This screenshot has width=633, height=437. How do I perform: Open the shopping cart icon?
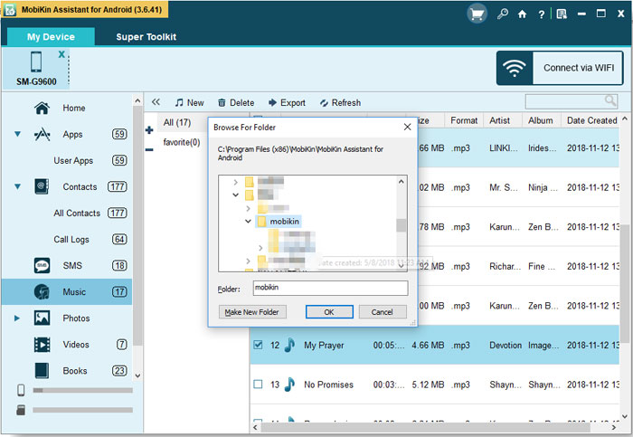coord(477,14)
